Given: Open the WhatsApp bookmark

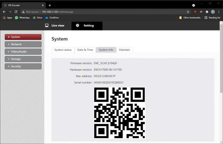Looking at the screenshot, I should coord(22,18).
